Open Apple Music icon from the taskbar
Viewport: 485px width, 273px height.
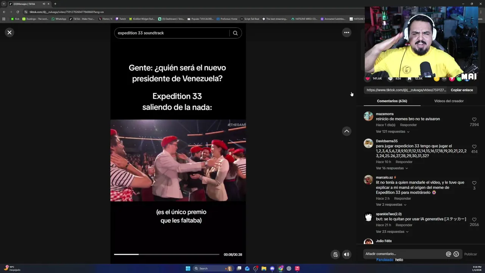coord(297,268)
